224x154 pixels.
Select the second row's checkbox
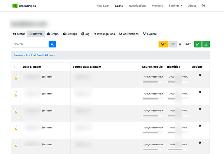(16, 92)
